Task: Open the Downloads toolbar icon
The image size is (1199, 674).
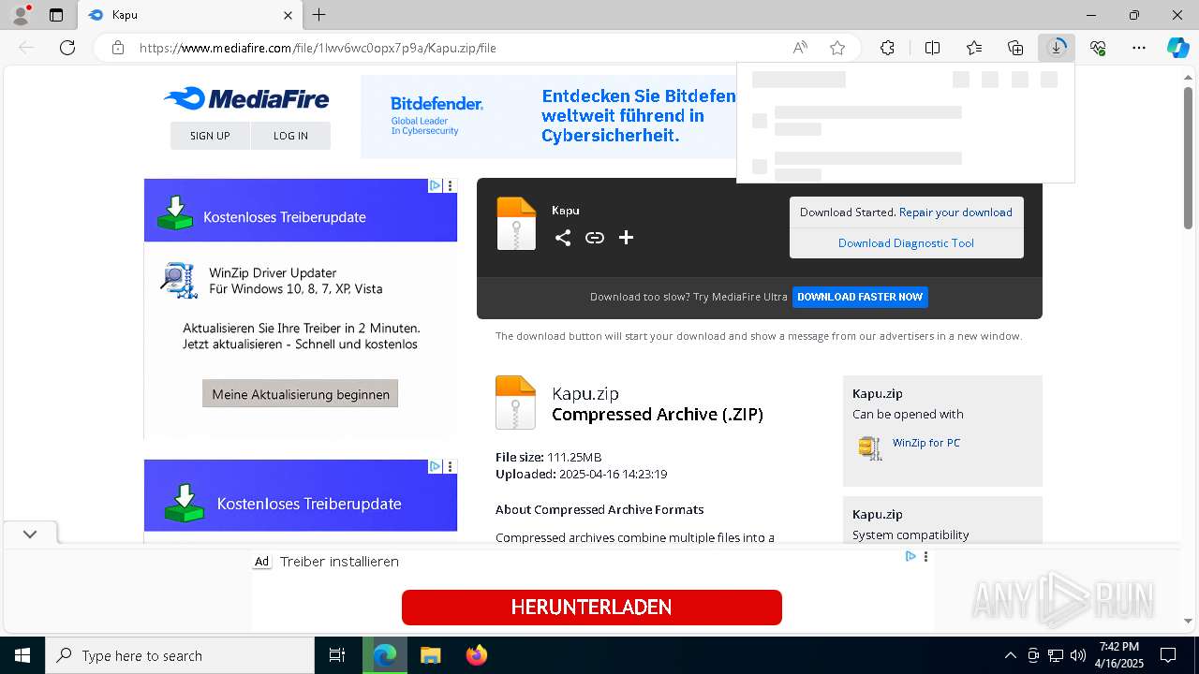Action: pyautogui.click(x=1057, y=48)
